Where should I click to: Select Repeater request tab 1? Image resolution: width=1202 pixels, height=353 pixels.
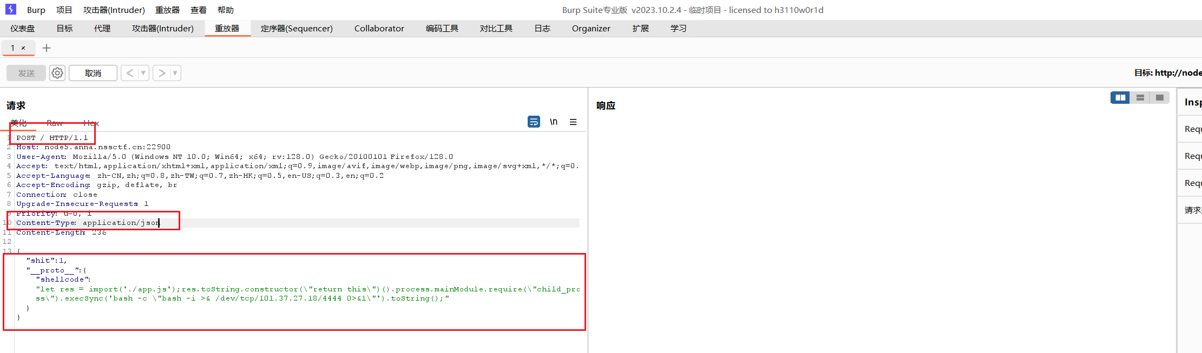click(13, 48)
